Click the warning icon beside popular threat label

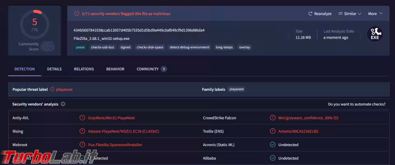coord(52,89)
